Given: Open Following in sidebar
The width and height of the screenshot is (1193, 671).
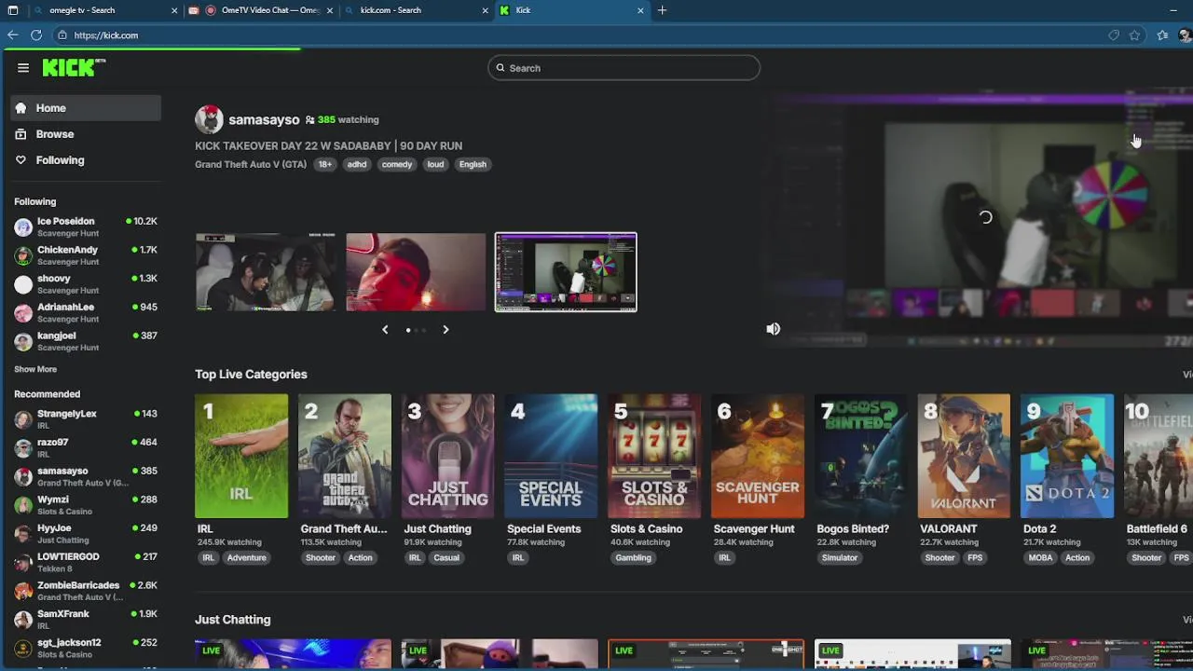Looking at the screenshot, I should (x=86, y=160).
